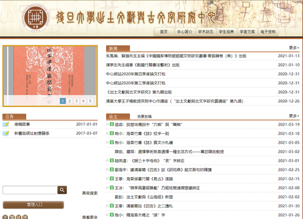Open the interview article dated 2021-03-02

pyautogui.click(x=169, y=151)
